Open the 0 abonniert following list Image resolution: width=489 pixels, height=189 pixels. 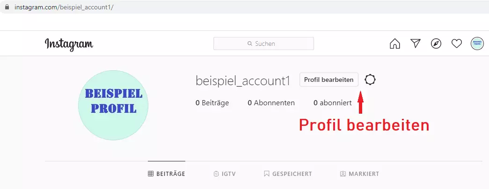tap(332, 102)
